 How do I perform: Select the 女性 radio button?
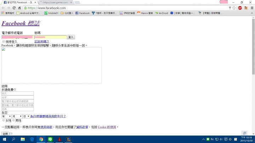[x=4, y=120]
